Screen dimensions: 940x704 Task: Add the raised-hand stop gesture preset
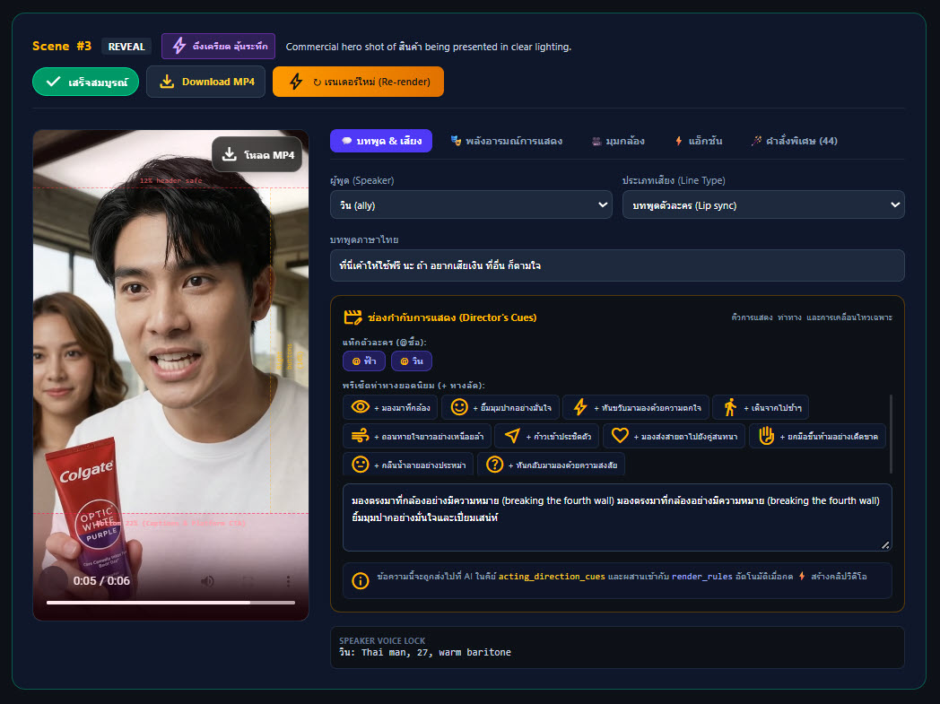(817, 436)
